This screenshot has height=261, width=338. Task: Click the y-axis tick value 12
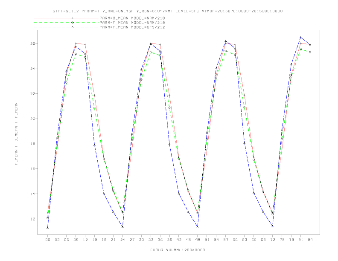[x=33, y=219]
